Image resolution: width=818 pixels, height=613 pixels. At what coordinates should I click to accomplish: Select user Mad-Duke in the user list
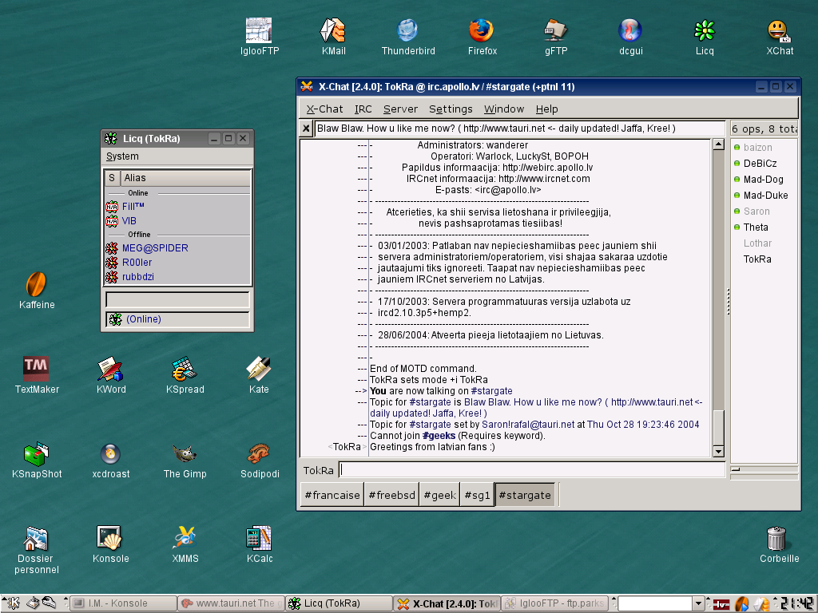point(764,196)
